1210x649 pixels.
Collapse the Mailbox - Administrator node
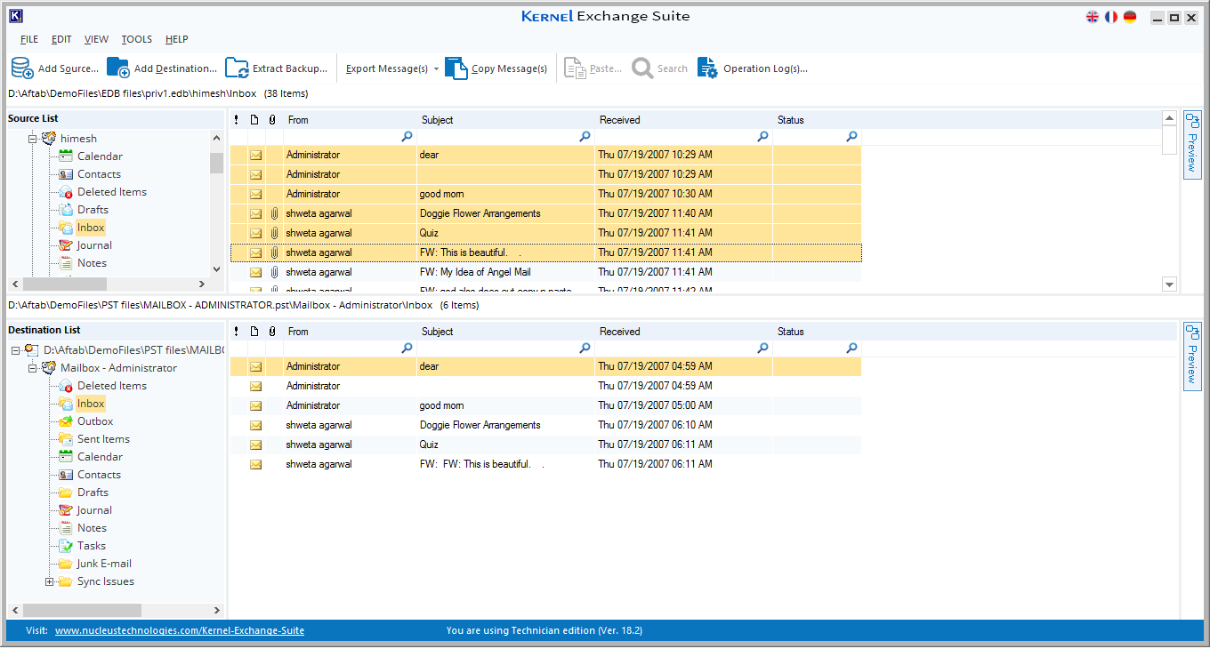[33, 368]
